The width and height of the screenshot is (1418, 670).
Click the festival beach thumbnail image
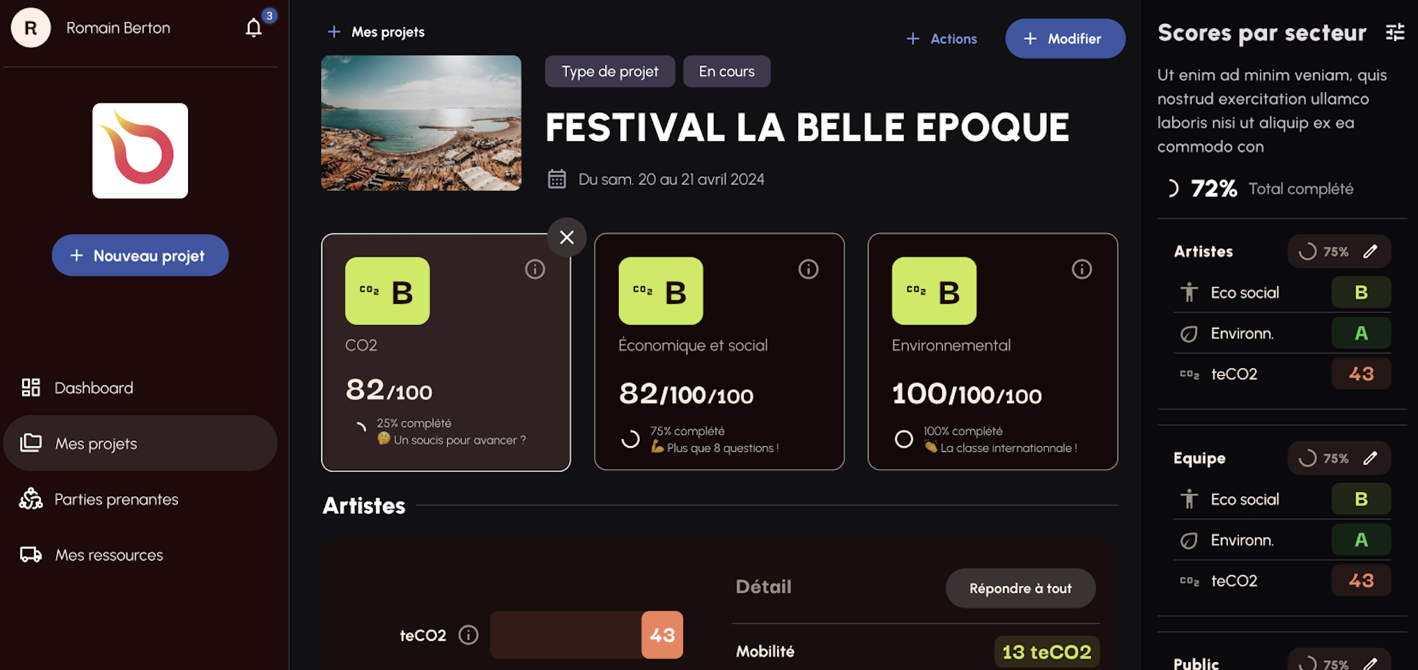click(x=421, y=123)
